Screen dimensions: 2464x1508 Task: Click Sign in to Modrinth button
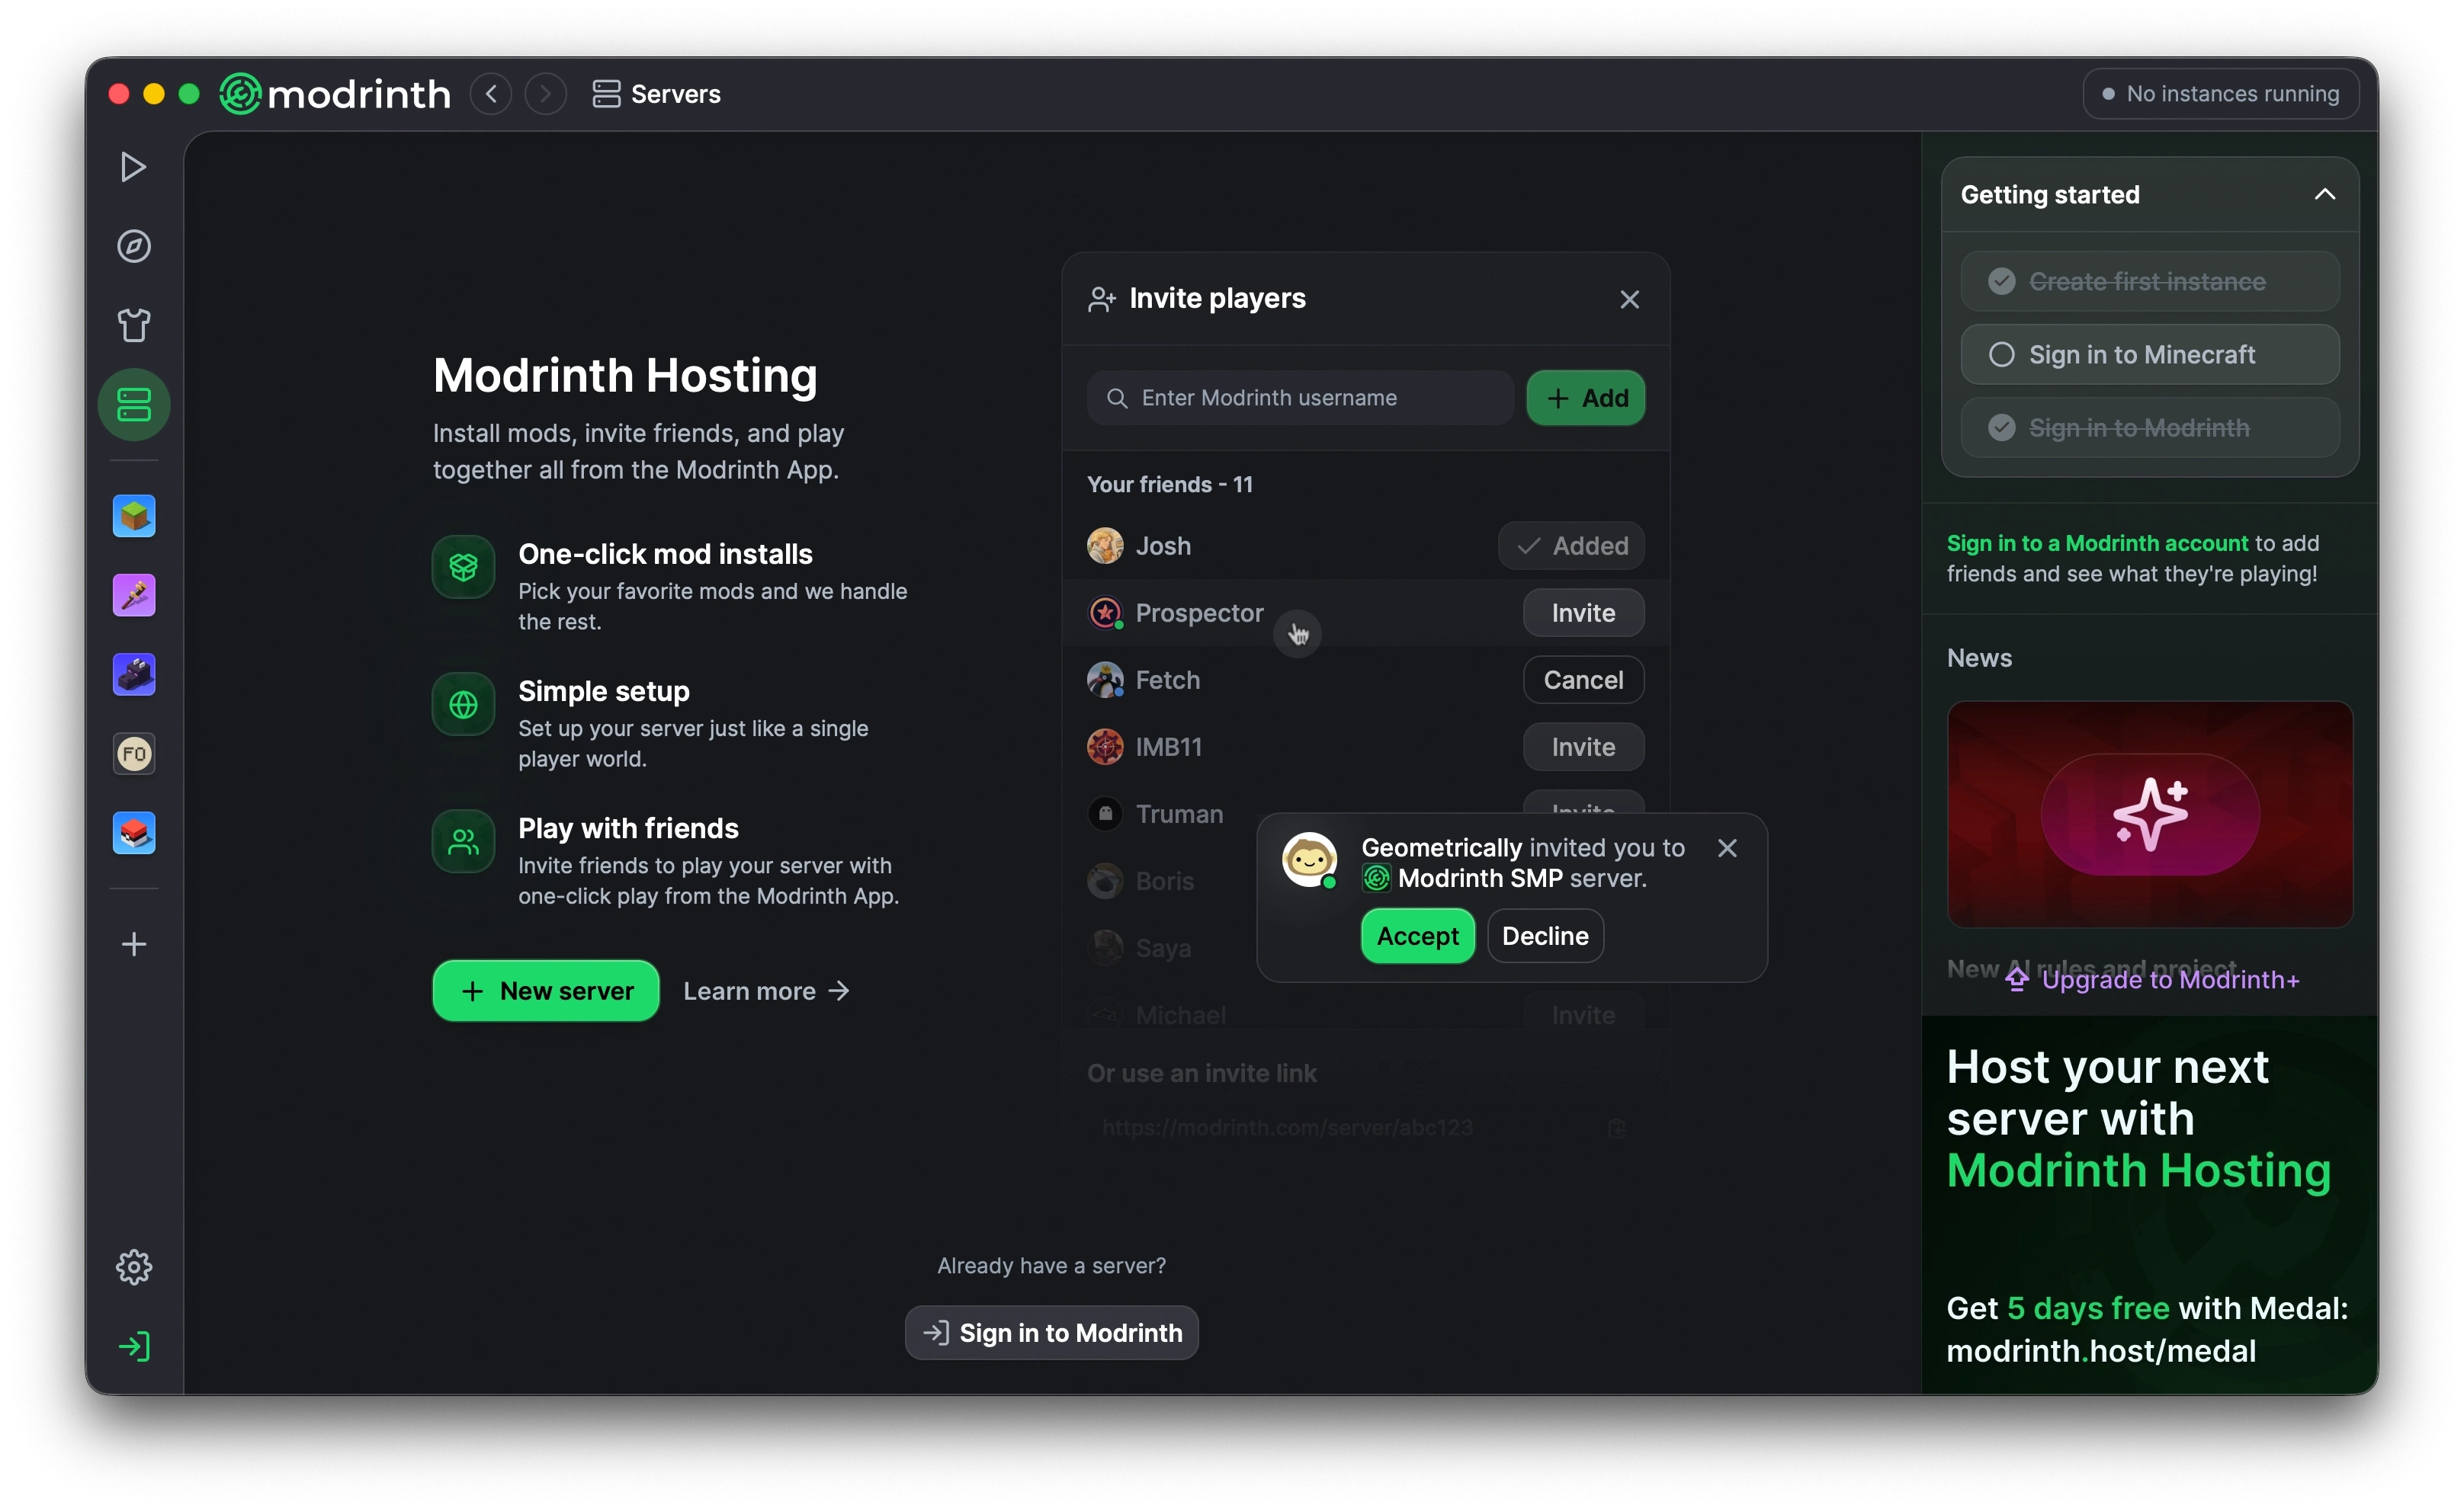1051,1332
